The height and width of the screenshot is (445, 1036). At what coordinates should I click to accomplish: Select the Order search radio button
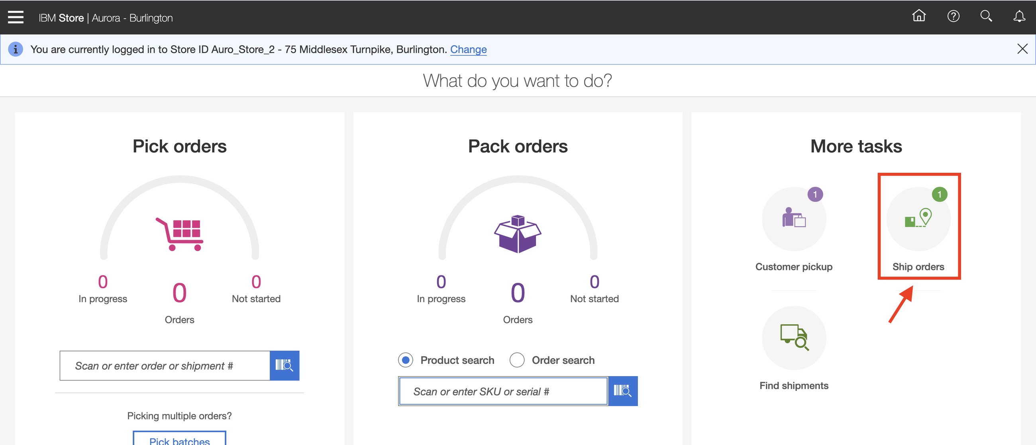pyautogui.click(x=517, y=360)
